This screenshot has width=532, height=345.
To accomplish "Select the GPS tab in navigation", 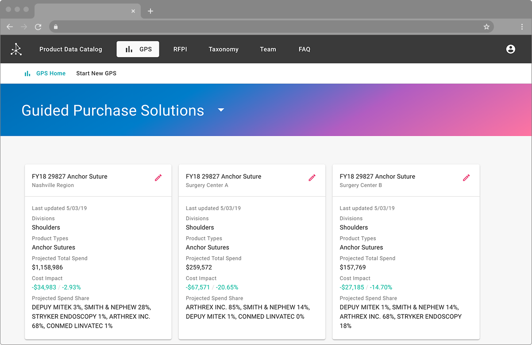I will 138,49.
